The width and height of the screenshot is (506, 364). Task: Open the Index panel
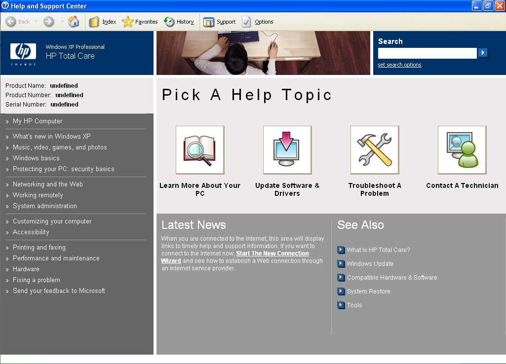pyautogui.click(x=105, y=22)
